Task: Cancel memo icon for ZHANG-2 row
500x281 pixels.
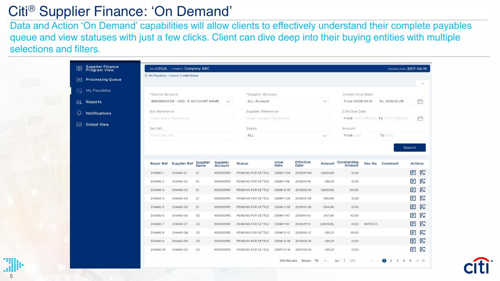Action: (422, 181)
